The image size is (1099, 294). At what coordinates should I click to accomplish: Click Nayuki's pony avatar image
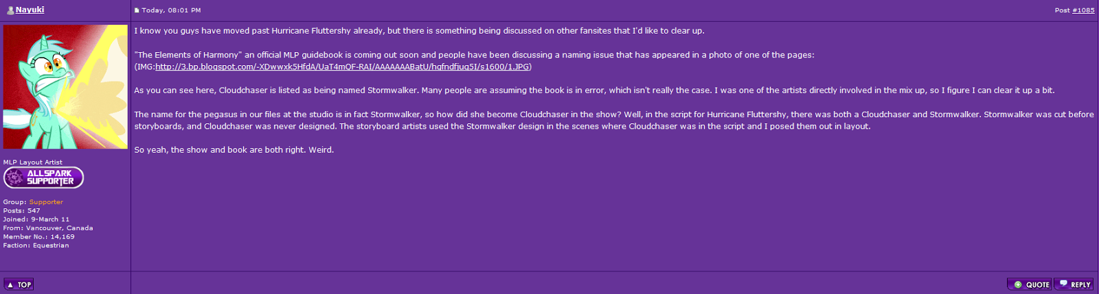coord(65,87)
